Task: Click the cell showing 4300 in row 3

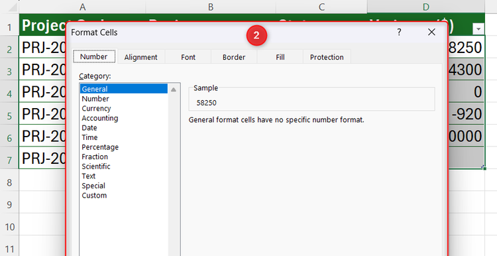Action: (x=467, y=70)
